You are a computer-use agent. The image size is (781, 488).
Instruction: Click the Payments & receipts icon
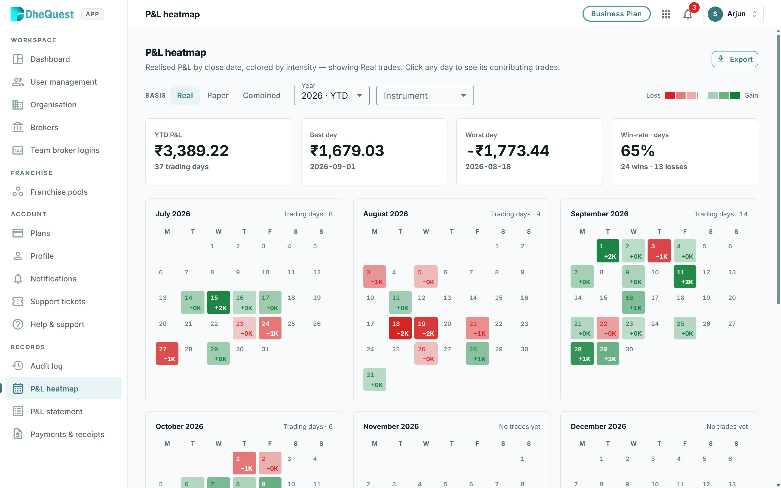pyautogui.click(x=18, y=434)
